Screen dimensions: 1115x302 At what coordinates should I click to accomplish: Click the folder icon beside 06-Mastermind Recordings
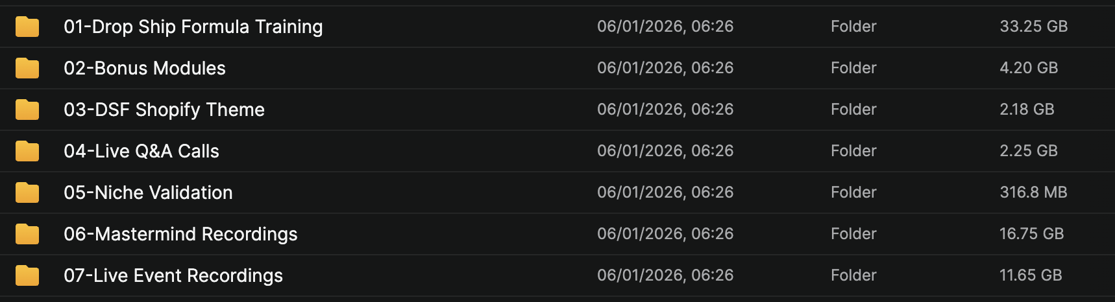(27, 234)
